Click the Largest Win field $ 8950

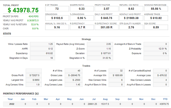point(34,80)
